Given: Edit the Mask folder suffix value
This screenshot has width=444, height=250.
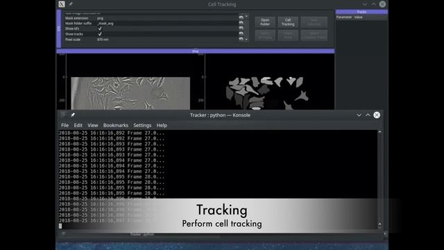Looking at the screenshot, I should point(167,23).
